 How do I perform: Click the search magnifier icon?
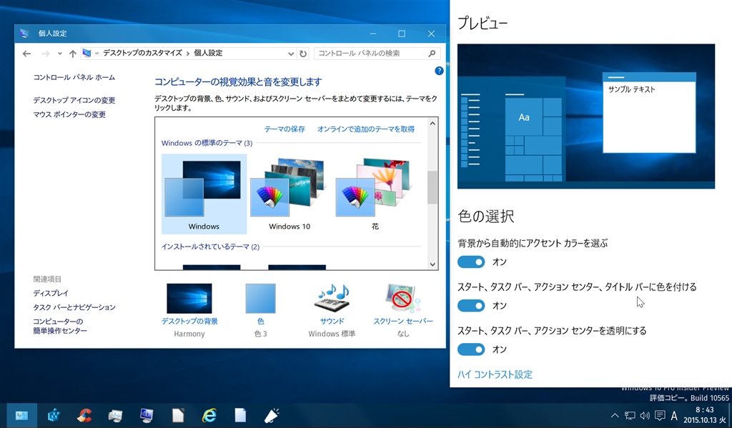432,53
